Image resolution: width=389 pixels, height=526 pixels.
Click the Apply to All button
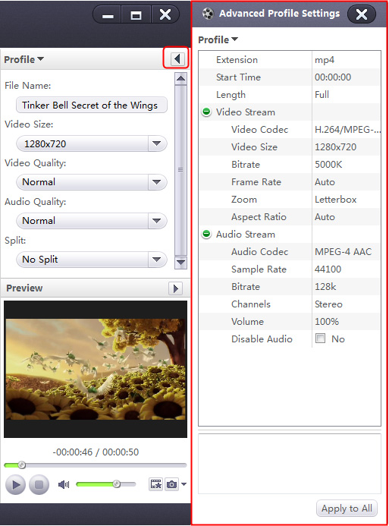click(x=347, y=509)
